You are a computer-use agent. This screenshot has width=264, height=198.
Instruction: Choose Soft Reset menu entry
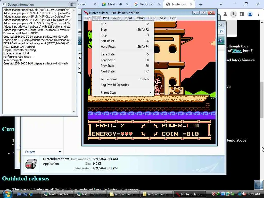123,41
